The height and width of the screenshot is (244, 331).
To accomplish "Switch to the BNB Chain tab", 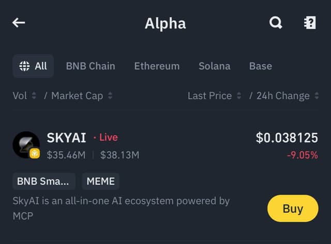I will 91,66.
